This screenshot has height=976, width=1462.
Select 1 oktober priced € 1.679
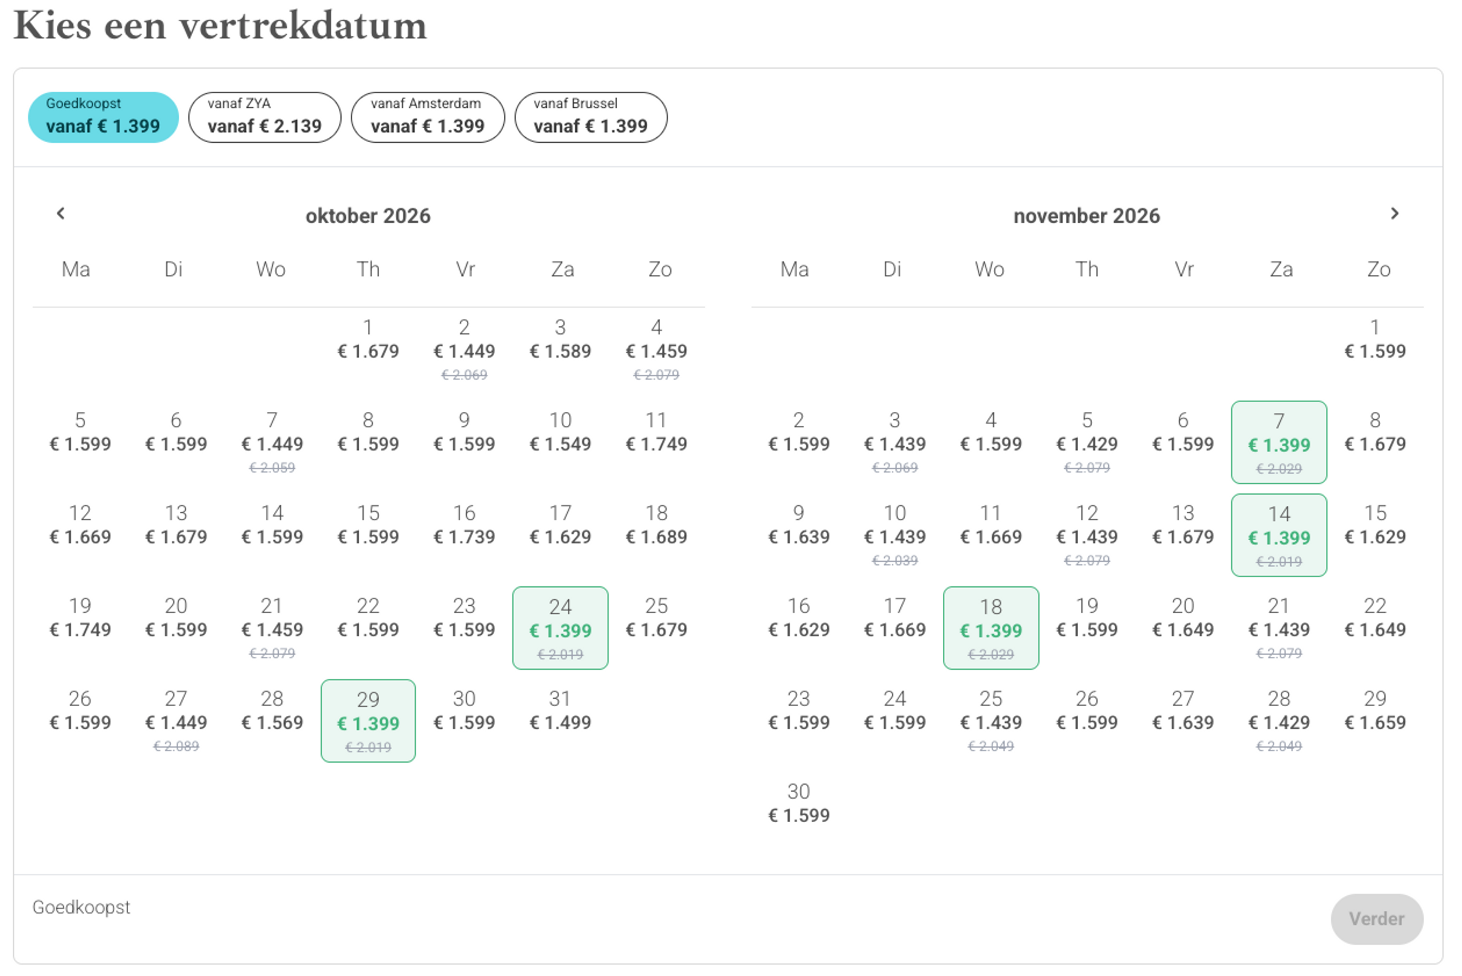tap(368, 340)
